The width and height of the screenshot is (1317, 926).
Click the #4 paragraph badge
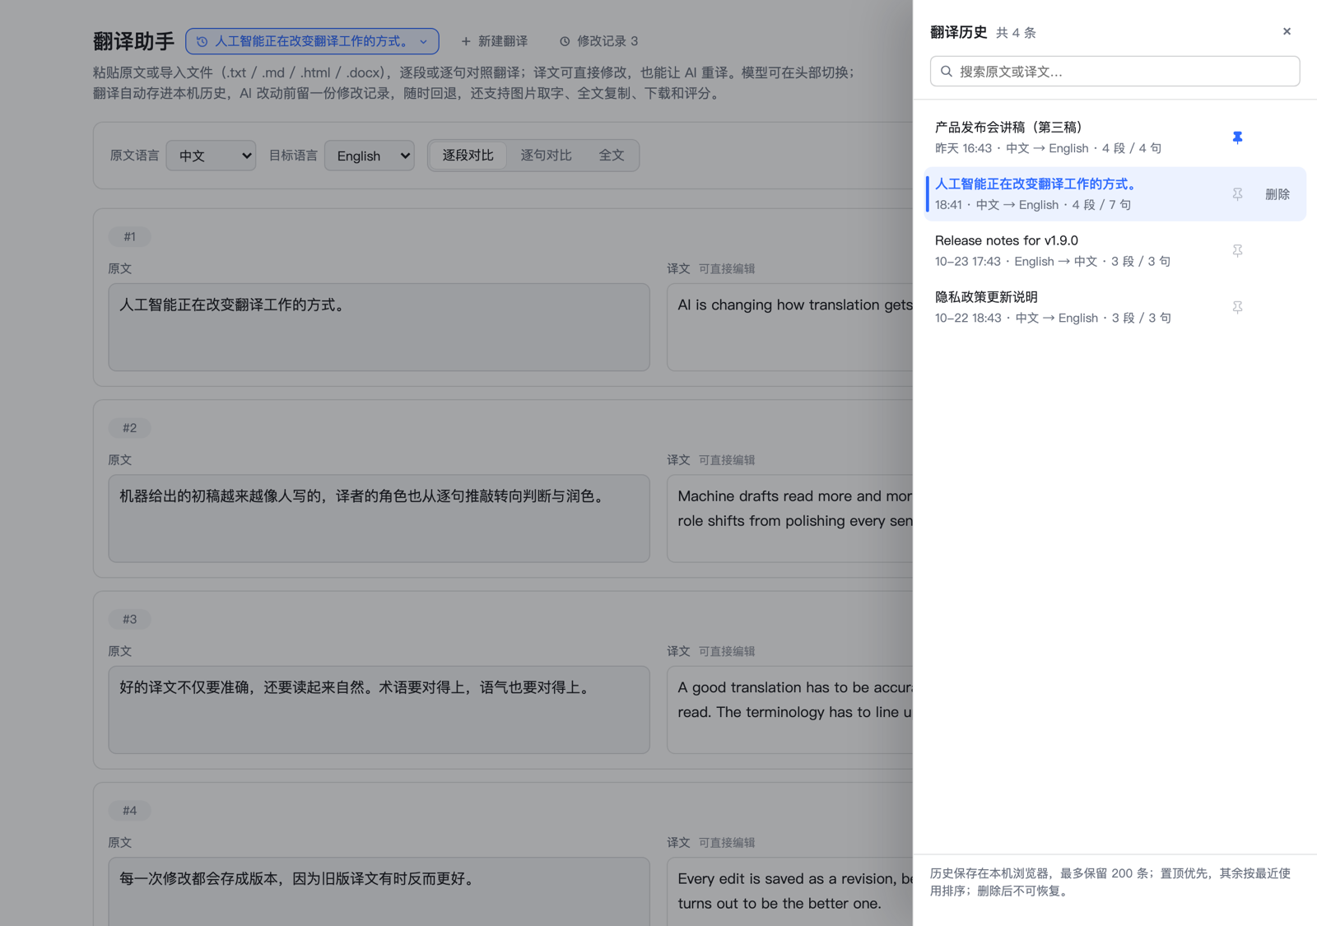tap(129, 811)
